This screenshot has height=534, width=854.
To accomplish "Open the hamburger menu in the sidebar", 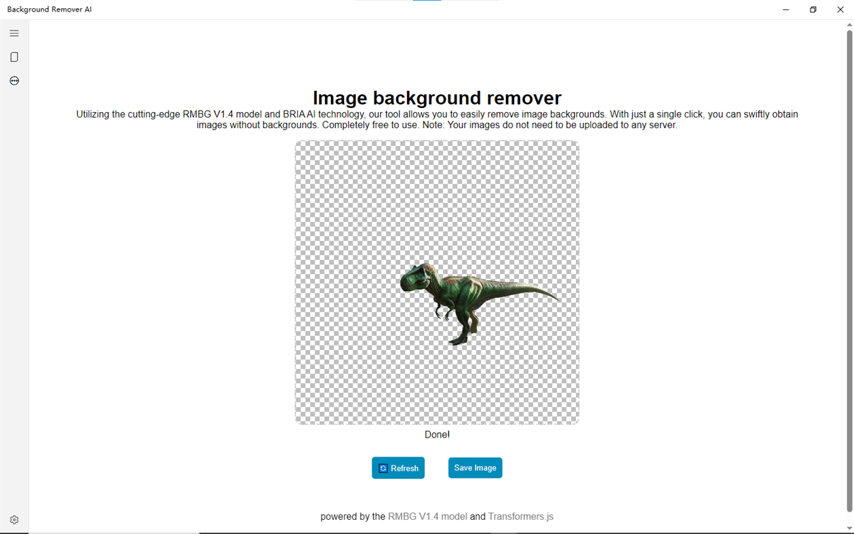I will [x=14, y=33].
